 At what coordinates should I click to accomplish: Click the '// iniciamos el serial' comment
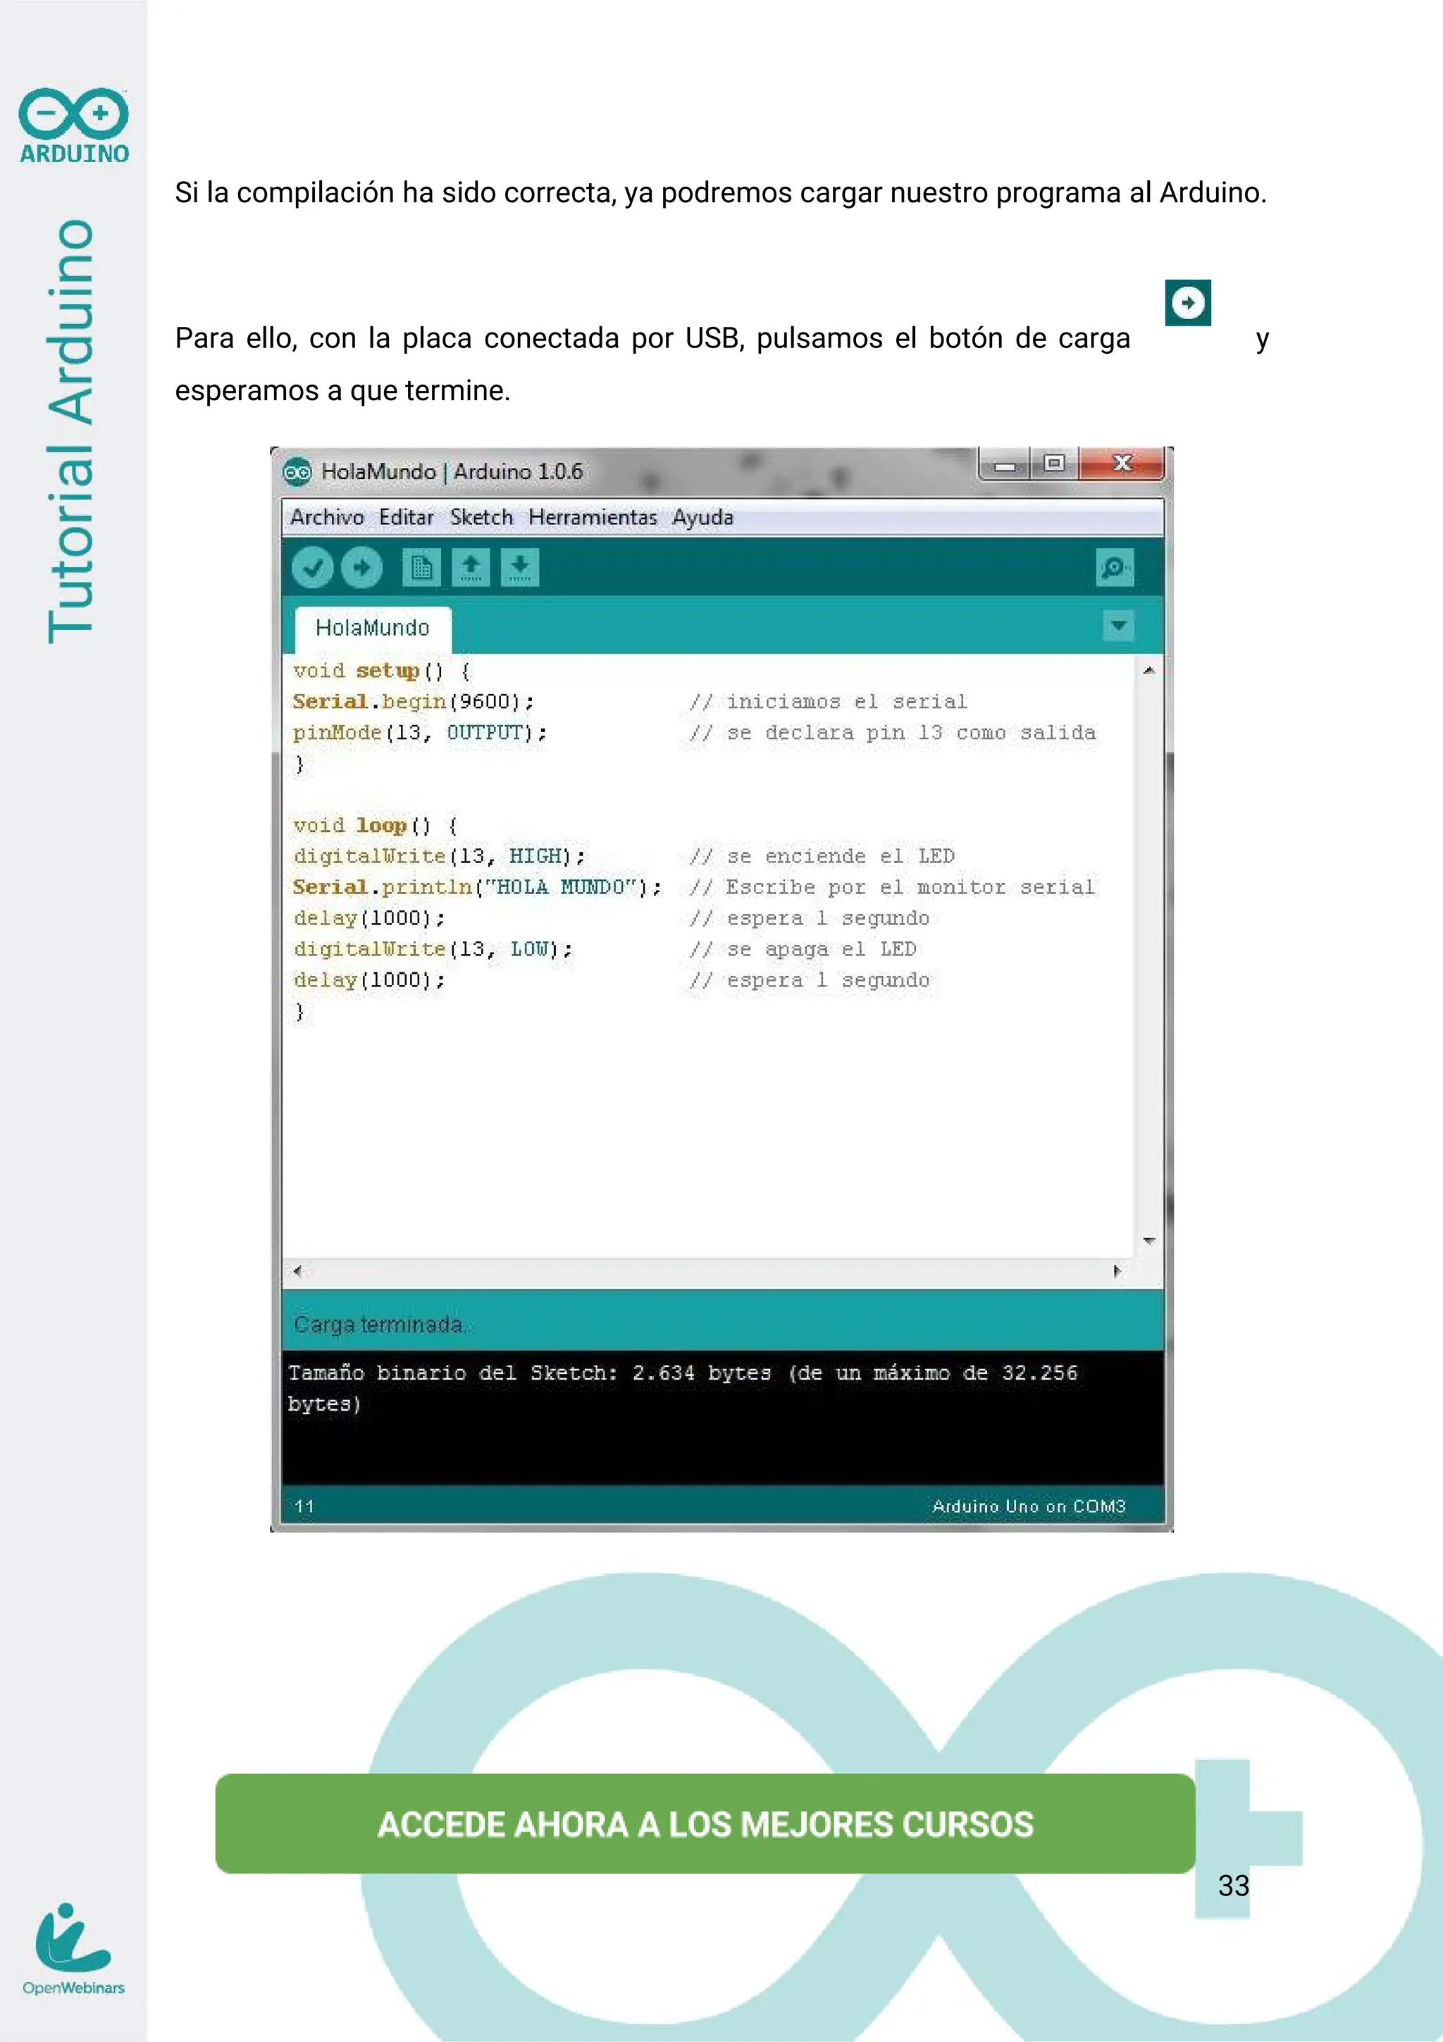[829, 702]
